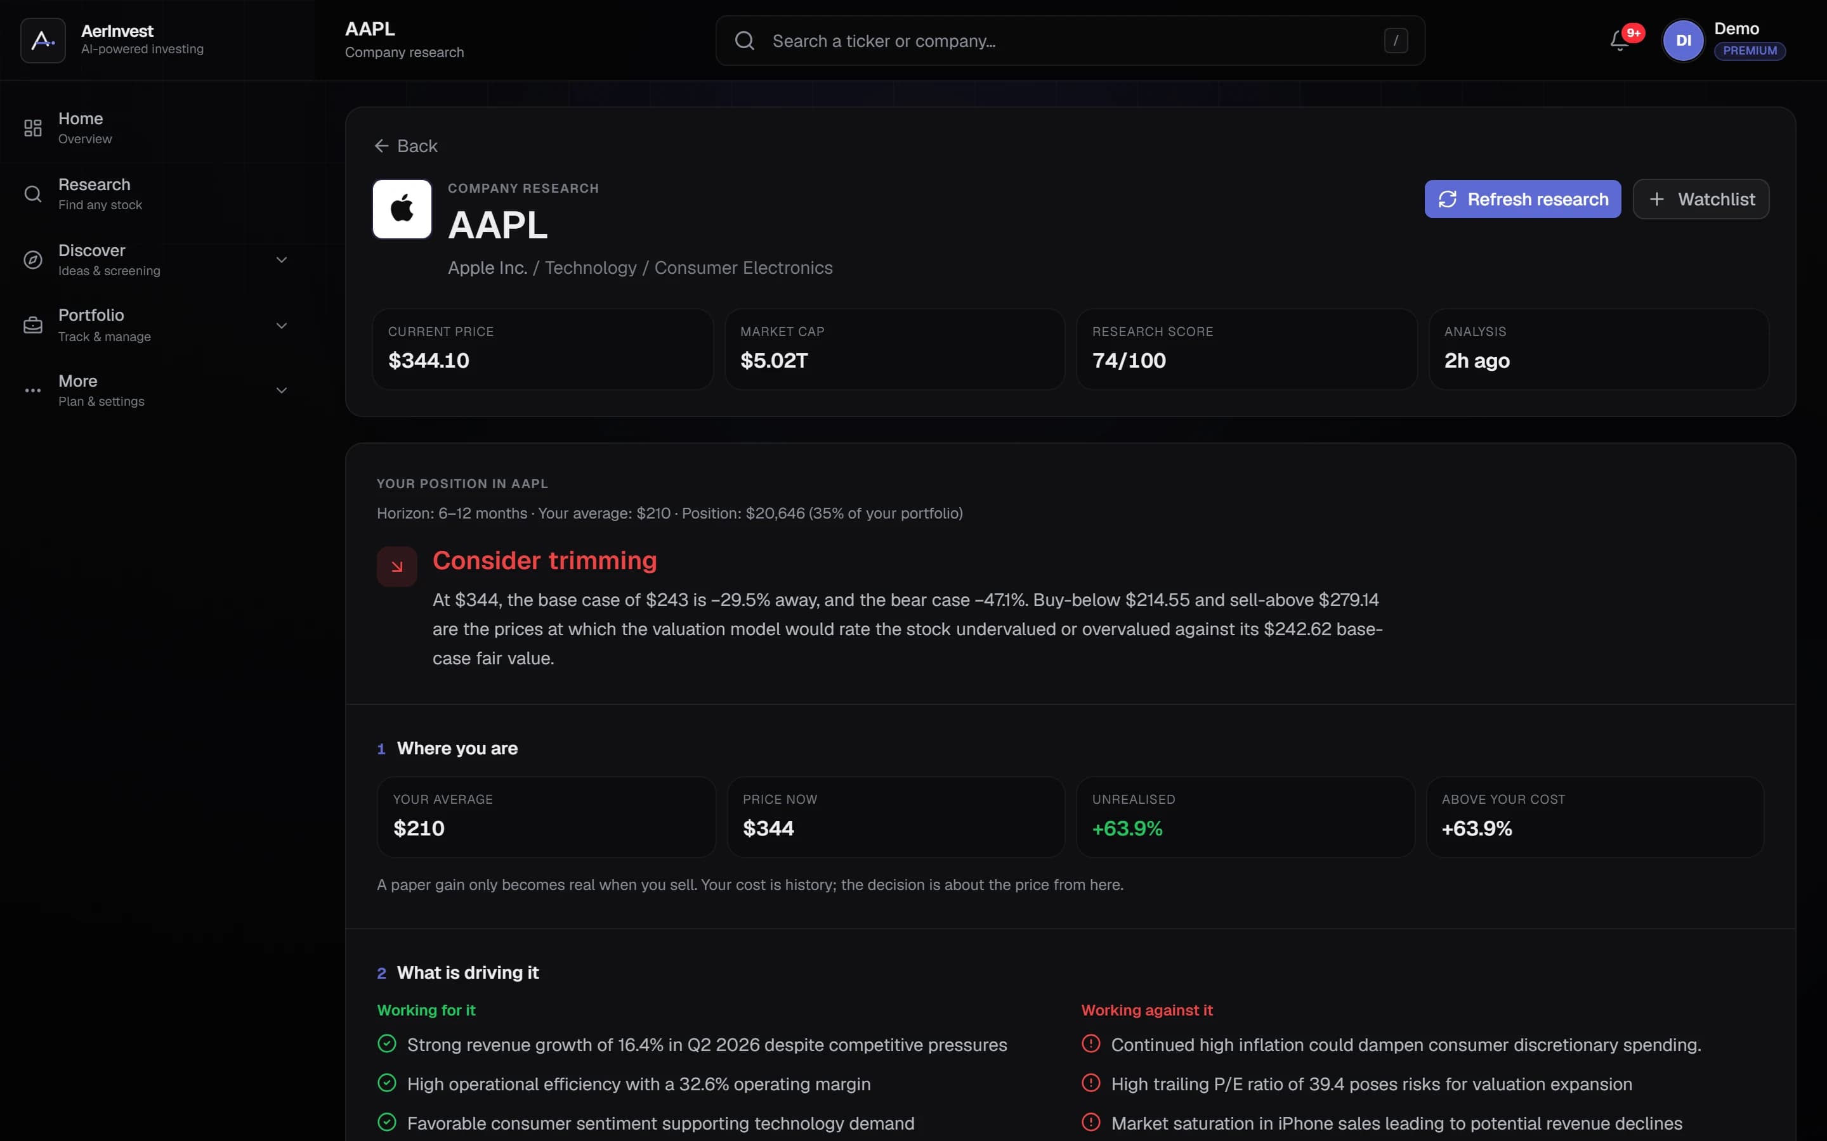
Task: Open Research in the sidebar
Action: [157, 194]
